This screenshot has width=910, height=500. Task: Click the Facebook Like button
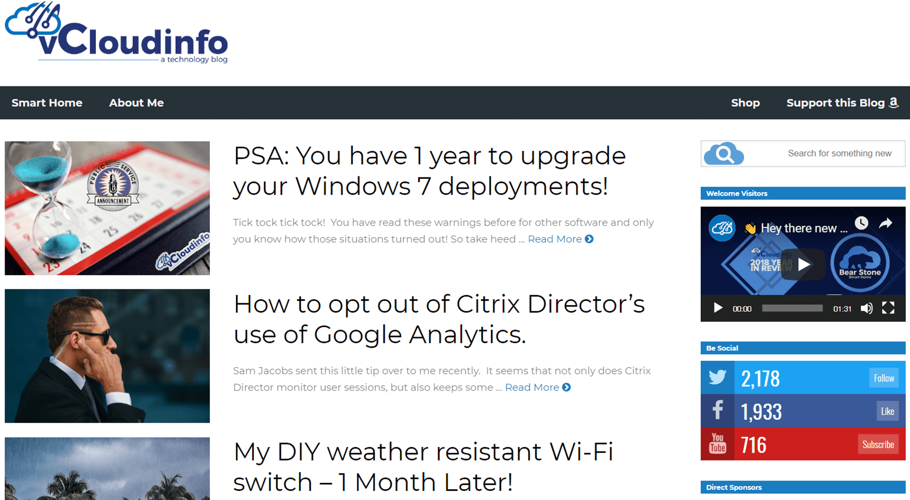[887, 411]
